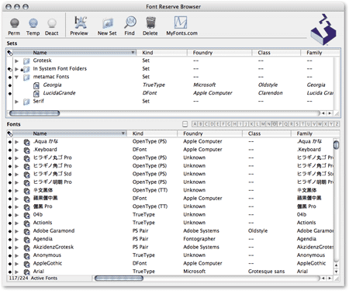Sort Sets list by Foundry column
Image resolution: width=349 pixels, height=291 pixels.
219,53
